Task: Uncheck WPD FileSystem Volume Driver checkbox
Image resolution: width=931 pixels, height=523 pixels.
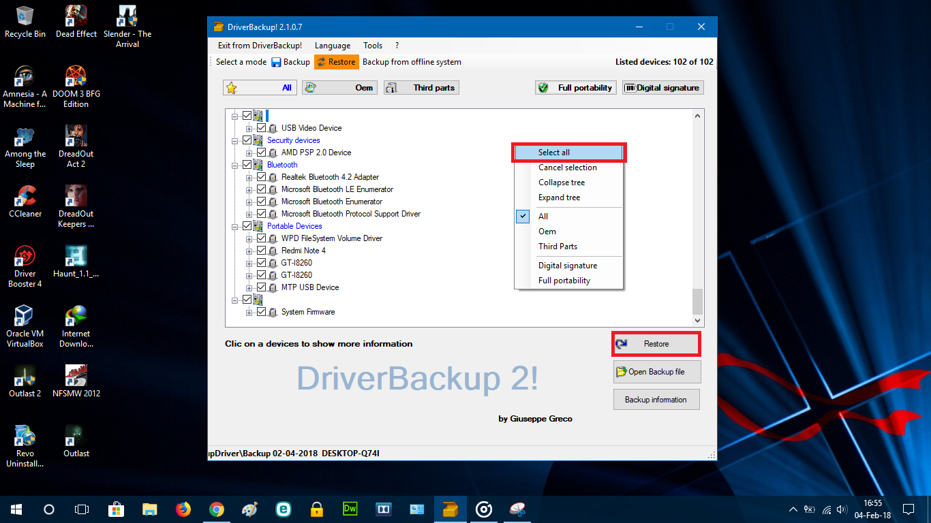Action: (x=261, y=238)
